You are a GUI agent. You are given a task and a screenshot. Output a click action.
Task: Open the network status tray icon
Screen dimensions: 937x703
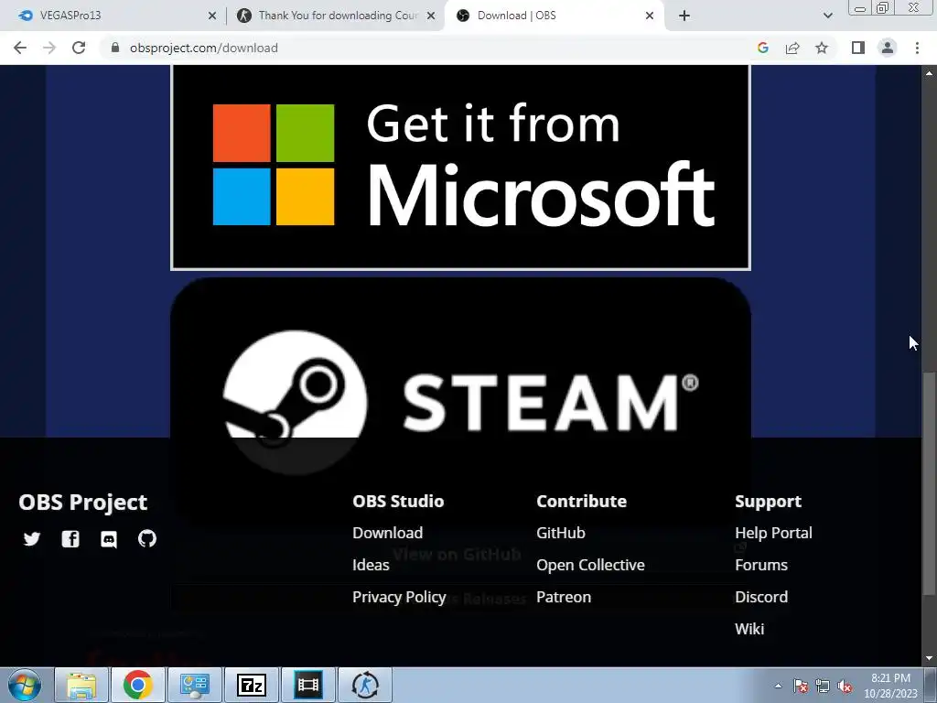(823, 686)
